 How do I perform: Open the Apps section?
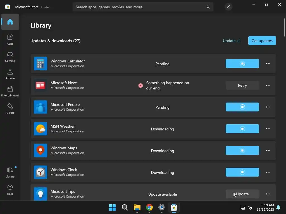click(10, 40)
